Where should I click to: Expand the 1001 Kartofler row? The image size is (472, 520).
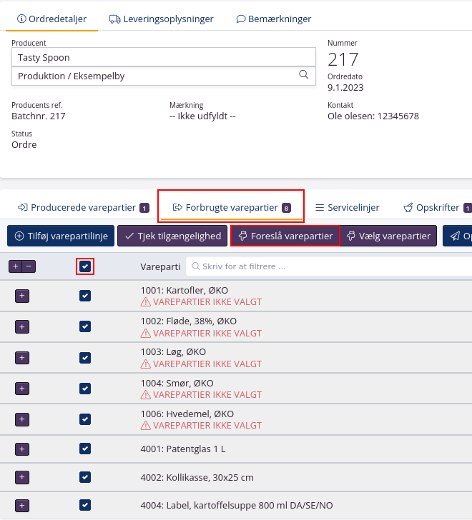[21, 296]
